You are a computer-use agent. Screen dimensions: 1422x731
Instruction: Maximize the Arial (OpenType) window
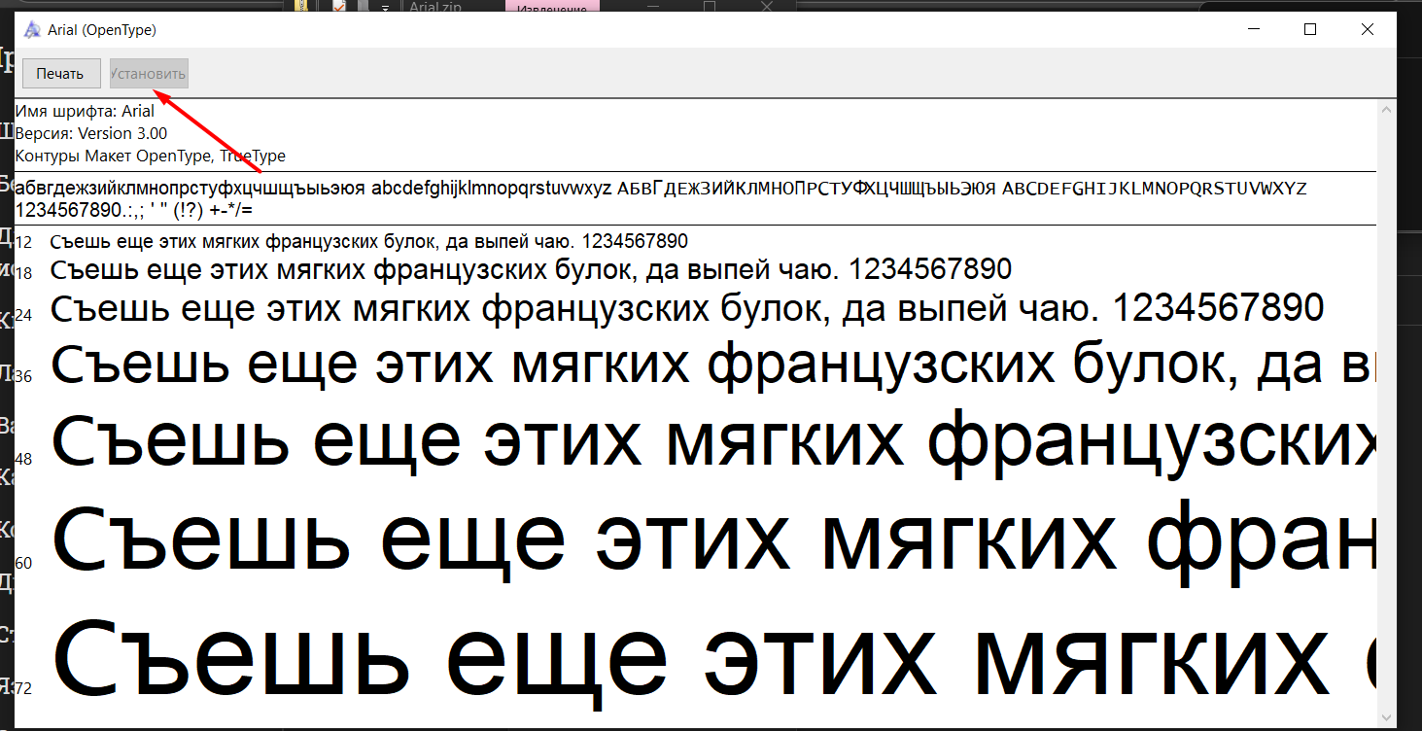[1310, 29]
